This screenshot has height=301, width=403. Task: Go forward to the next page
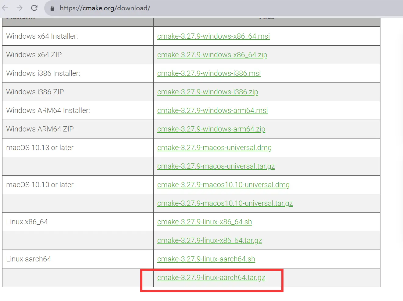[20, 8]
